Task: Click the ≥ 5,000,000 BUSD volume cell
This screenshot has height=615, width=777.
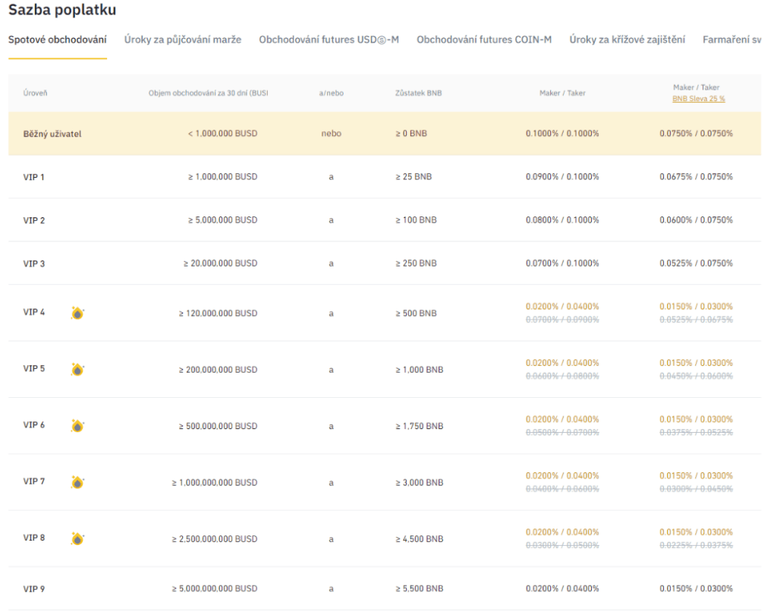Action: (x=222, y=219)
